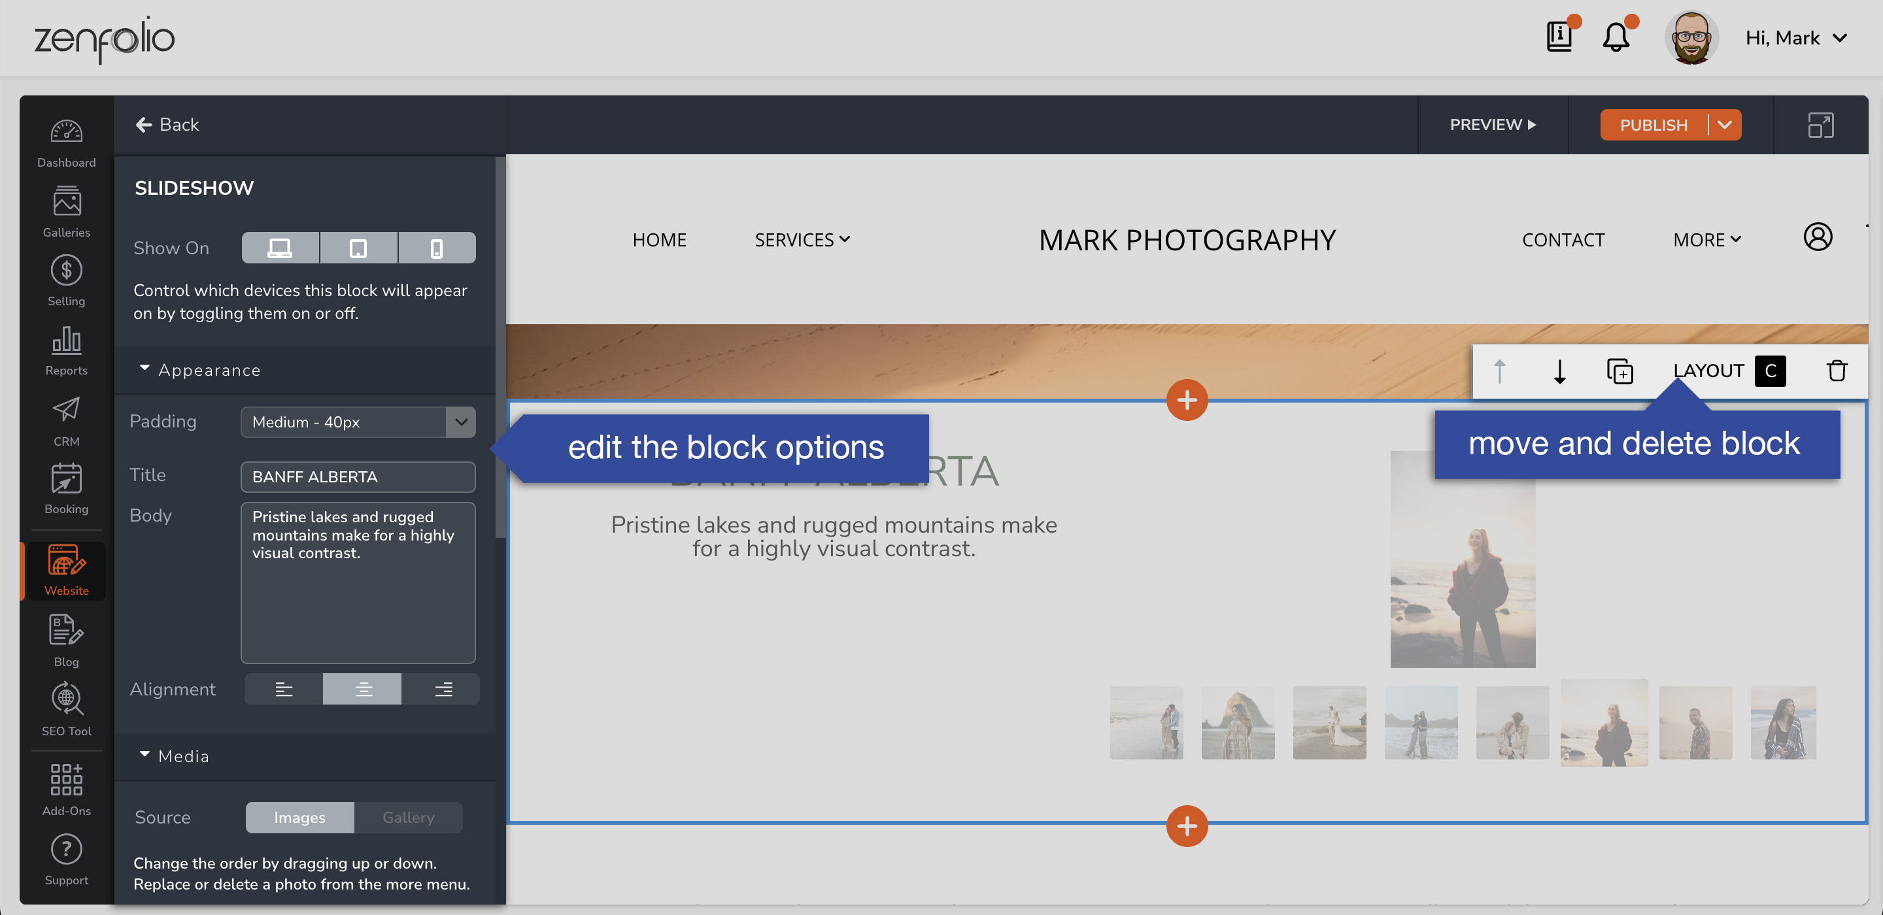Toggle mobile display on Show On
The width and height of the screenshot is (1883, 915).
[436, 247]
